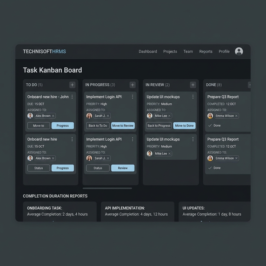Toggle Done checkmark on first Prepare Q3 Report
The height and width of the screenshot is (266, 266).
210,125
